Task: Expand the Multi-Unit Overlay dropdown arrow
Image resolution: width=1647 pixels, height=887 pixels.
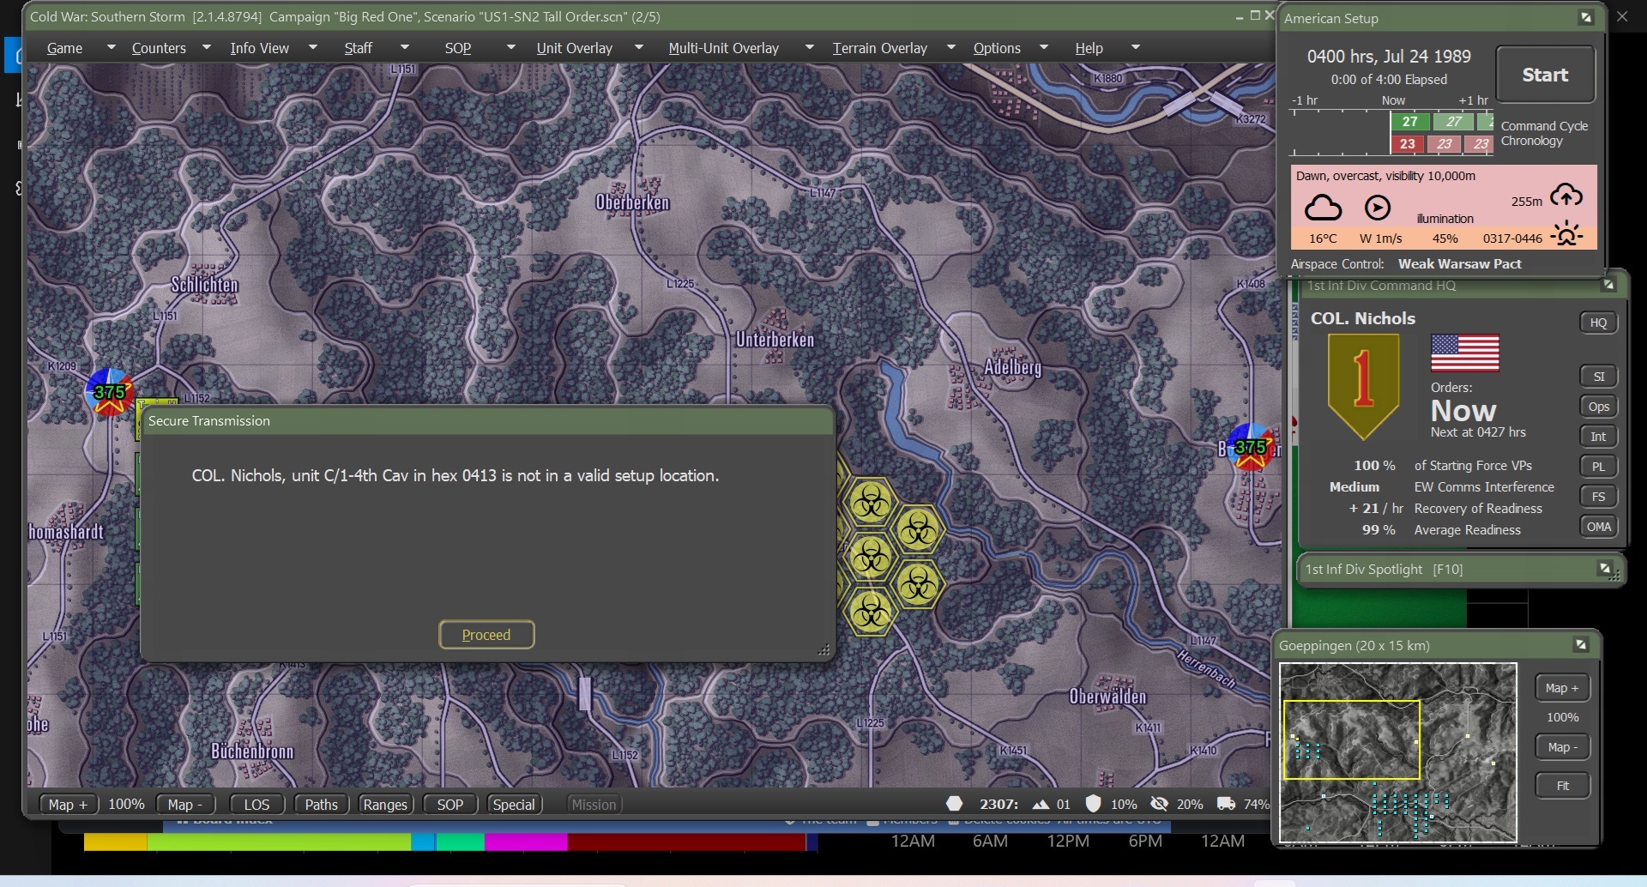Action: (x=809, y=47)
